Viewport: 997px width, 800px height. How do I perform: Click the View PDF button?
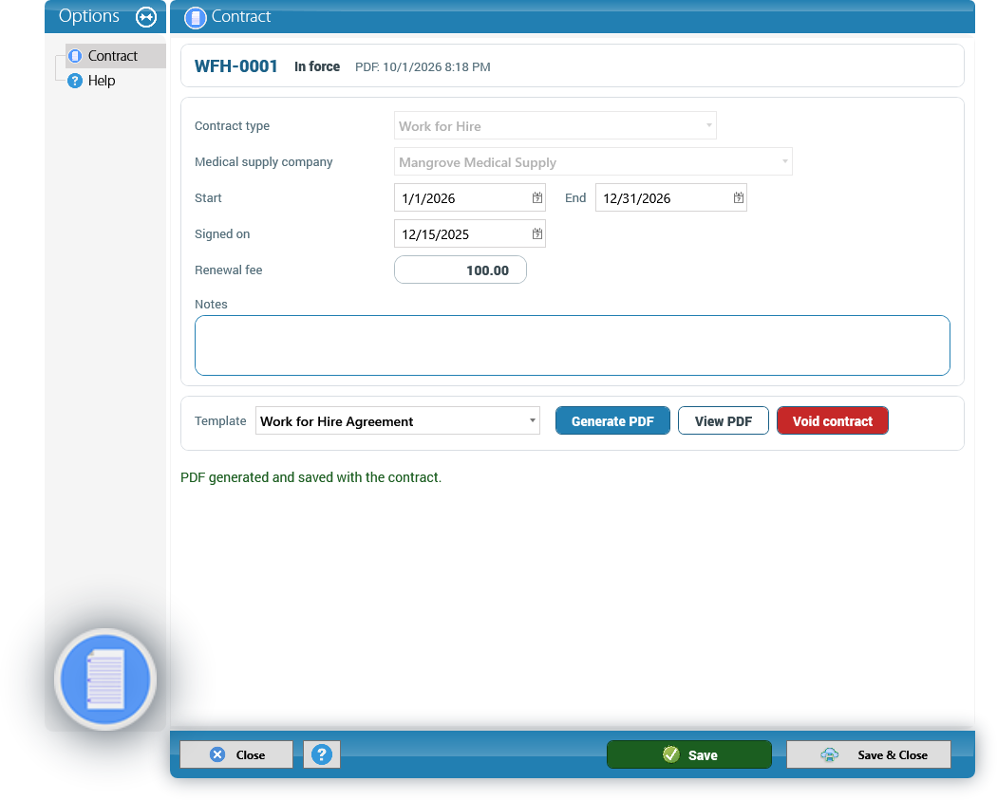pos(723,421)
